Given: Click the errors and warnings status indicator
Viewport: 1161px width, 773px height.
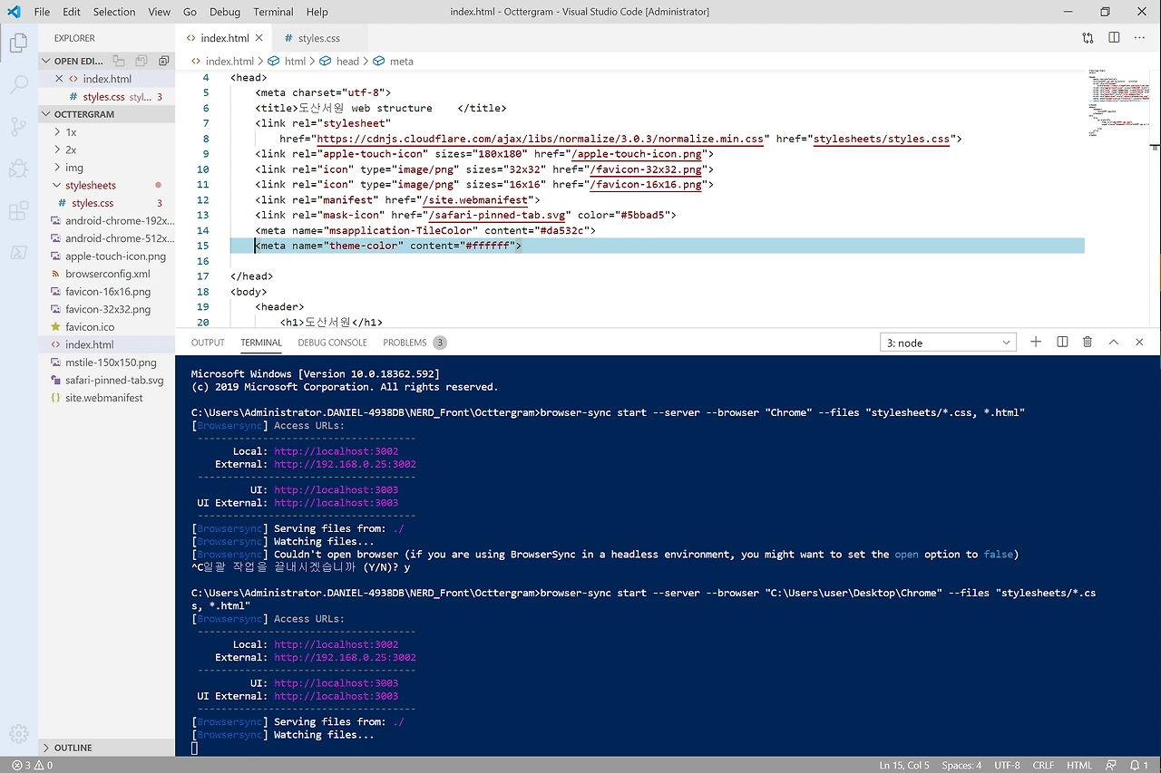Looking at the screenshot, I should point(32,765).
